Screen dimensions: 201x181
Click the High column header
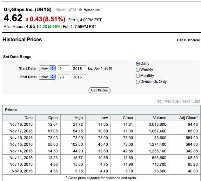[73, 118]
